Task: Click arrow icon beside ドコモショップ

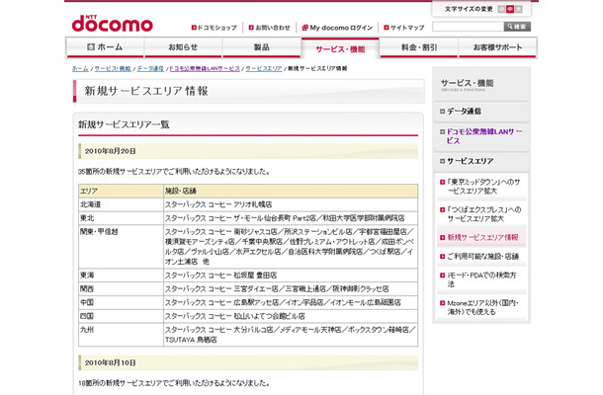Action: click(x=194, y=28)
